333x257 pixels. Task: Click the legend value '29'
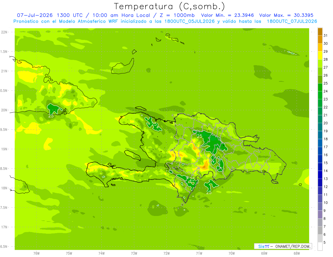tap(326, 51)
